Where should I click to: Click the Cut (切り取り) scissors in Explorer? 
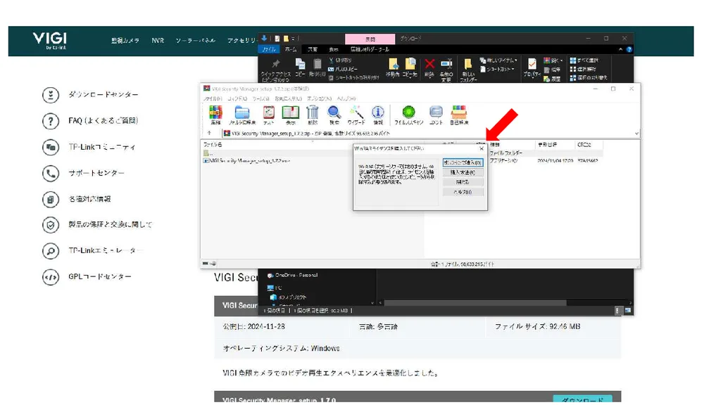coord(340,60)
